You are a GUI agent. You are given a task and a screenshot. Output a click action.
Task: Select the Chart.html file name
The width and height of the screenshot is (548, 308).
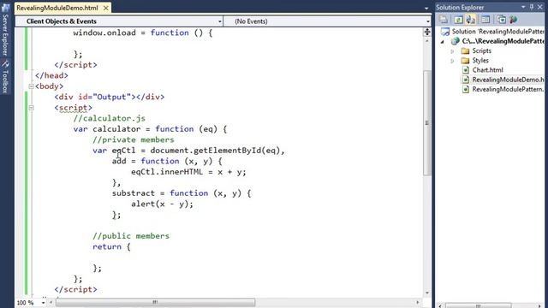tap(487, 70)
